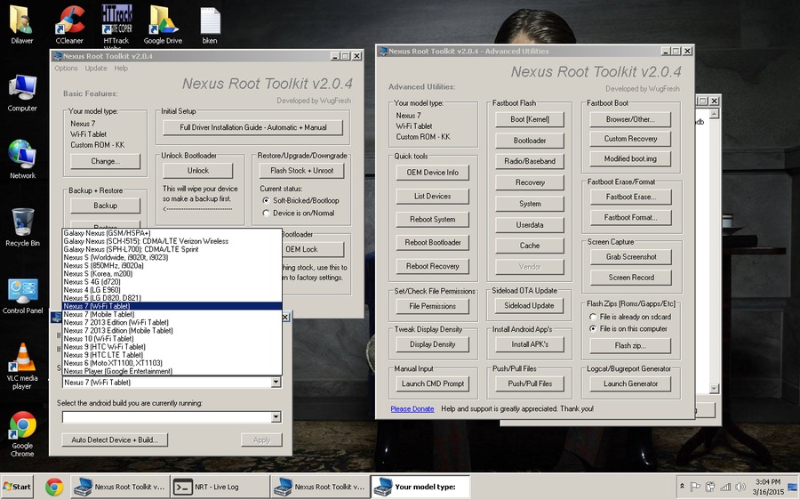Click the OEM Device Info button
This screenshot has width=800, height=500.
[x=433, y=173]
